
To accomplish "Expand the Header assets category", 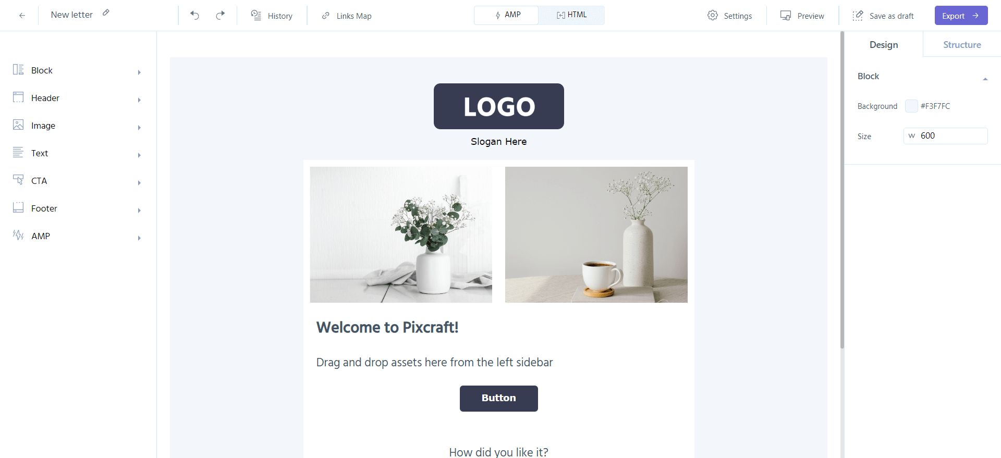I will [78, 98].
